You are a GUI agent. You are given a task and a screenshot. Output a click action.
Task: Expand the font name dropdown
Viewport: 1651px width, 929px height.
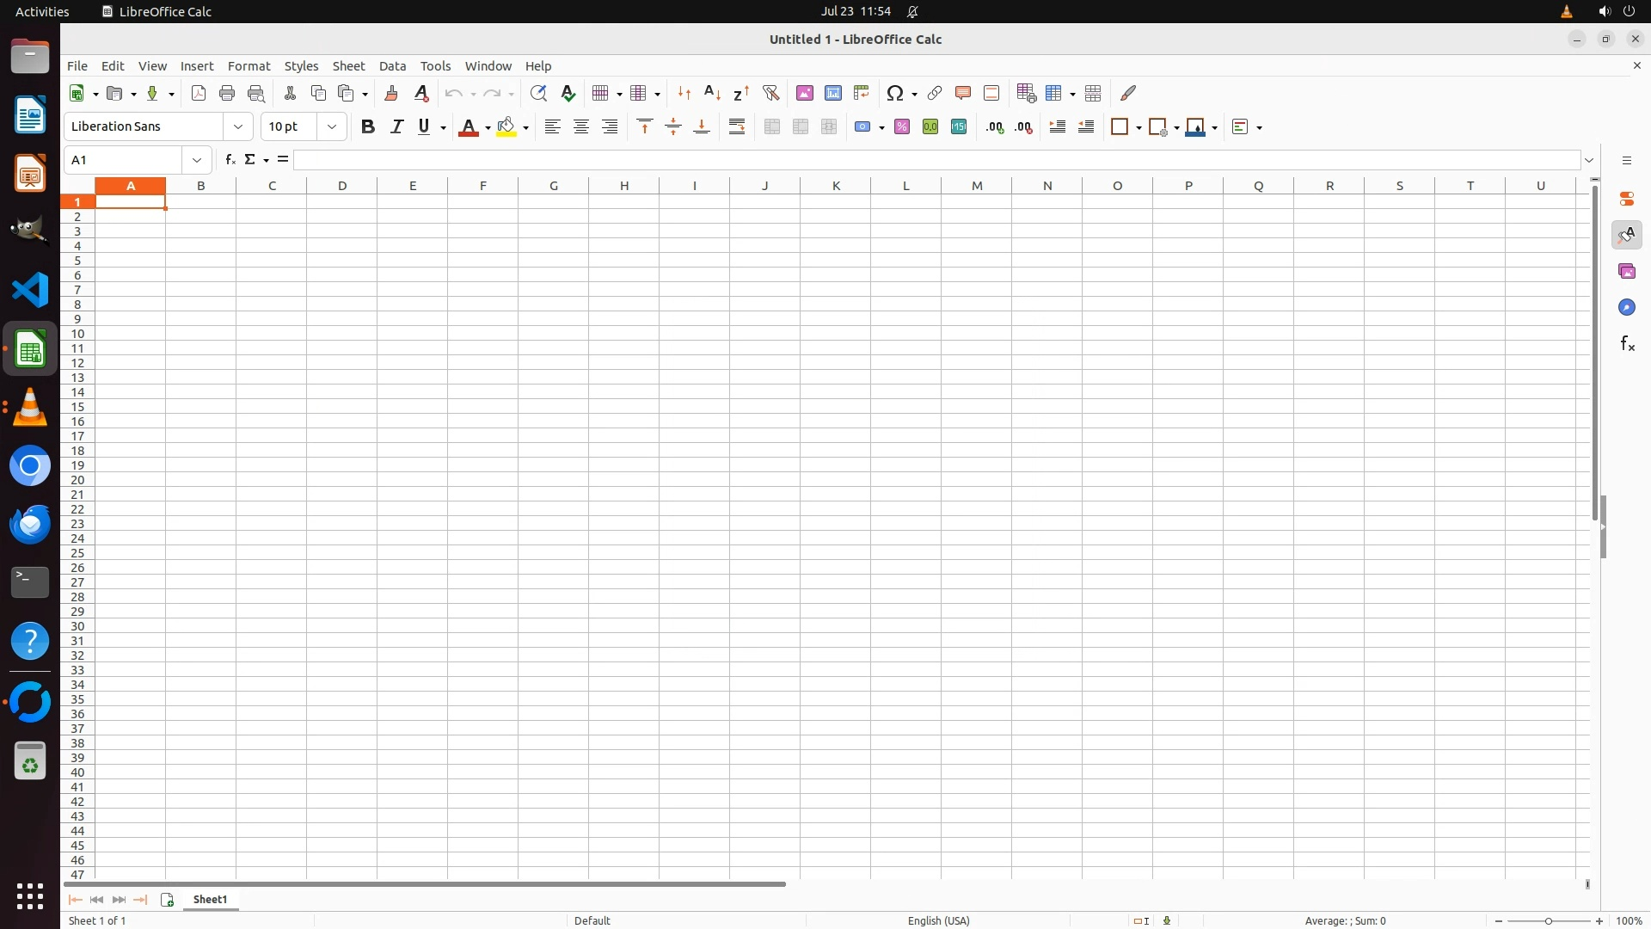click(x=238, y=126)
